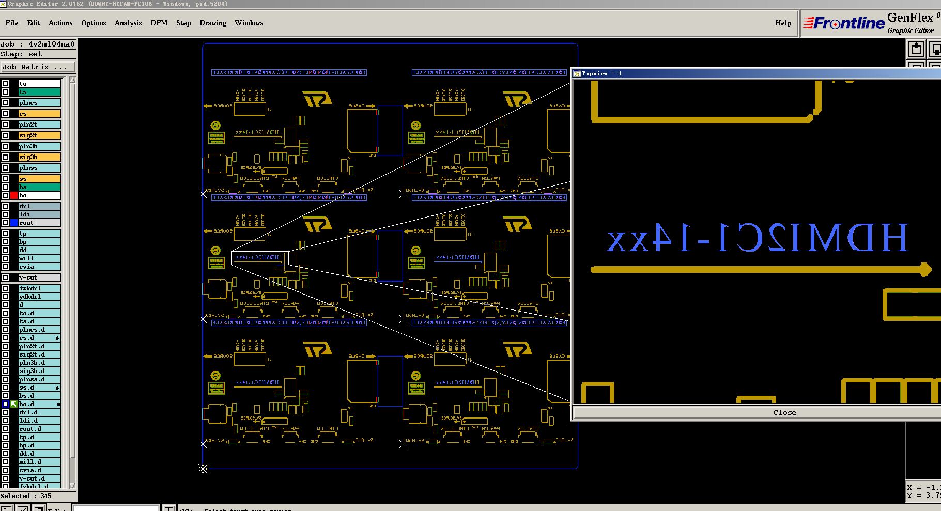The height and width of the screenshot is (511, 941).
Task: Toggle the rout layer checkbox
Action: click(x=6, y=223)
